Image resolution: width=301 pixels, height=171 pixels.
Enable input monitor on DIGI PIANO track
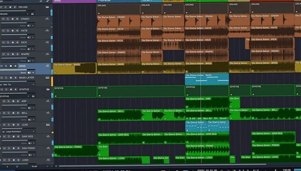[x=19, y=148]
